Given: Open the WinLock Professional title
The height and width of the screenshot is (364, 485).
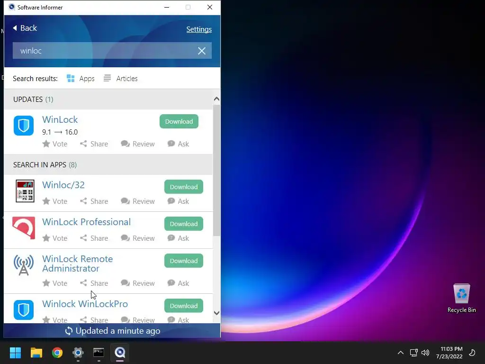Looking at the screenshot, I should (x=87, y=222).
